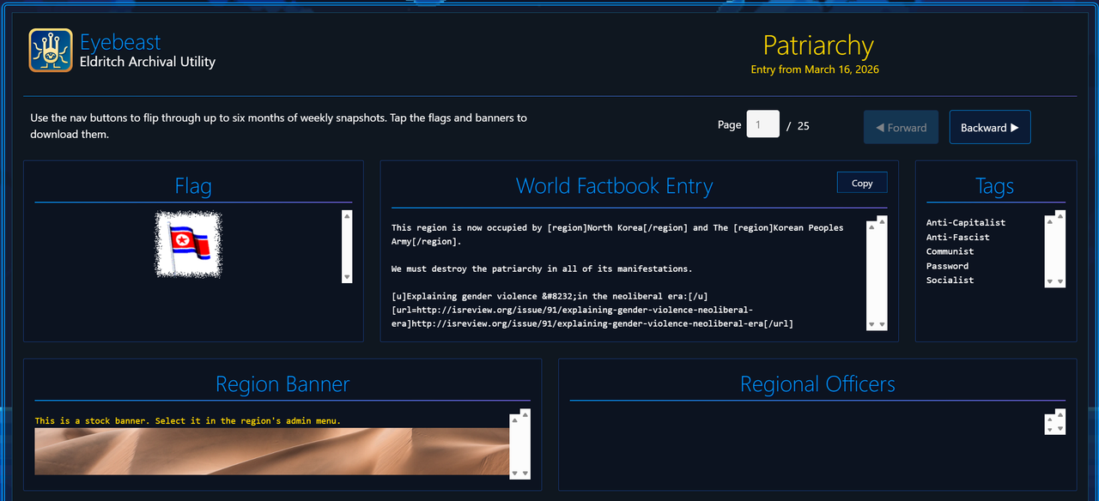Click the Flag panel scroll up arrow
The image size is (1099, 501).
(x=347, y=216)
